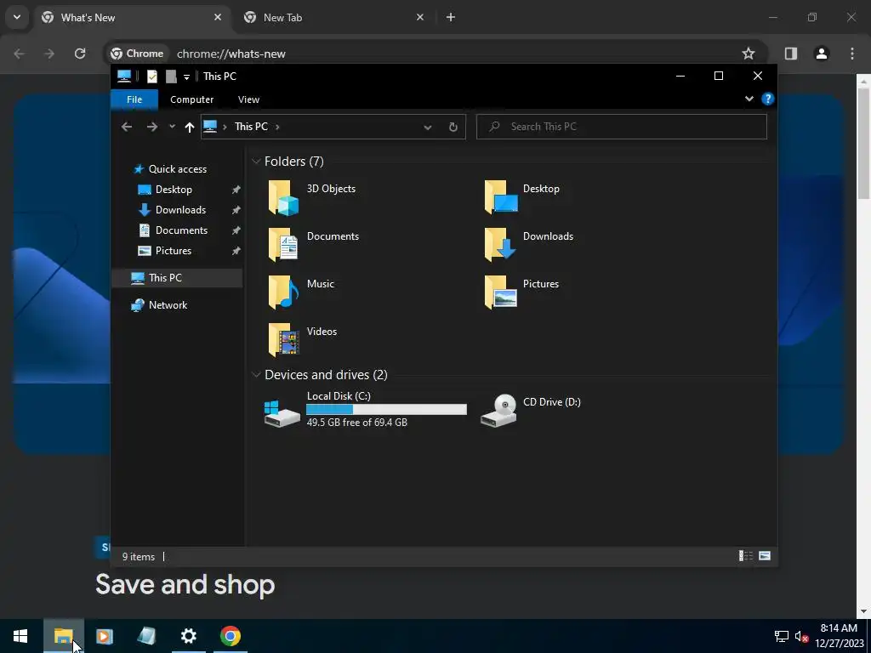Click the Chrome address bar URL
Image resolution: width=871 pixels, height=653 pixels.
(x=231, y=54)
